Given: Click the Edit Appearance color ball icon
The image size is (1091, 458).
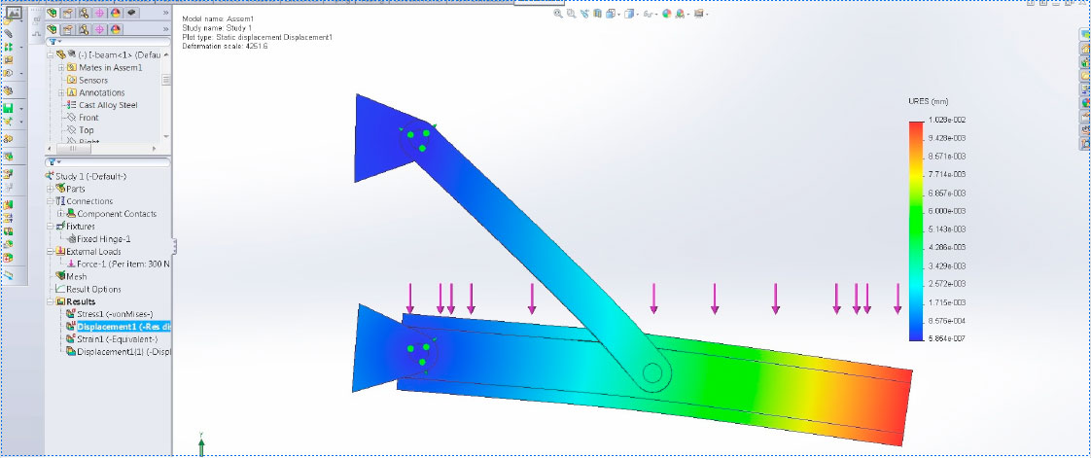Looking at the screenshot, I should click(667, 15).
